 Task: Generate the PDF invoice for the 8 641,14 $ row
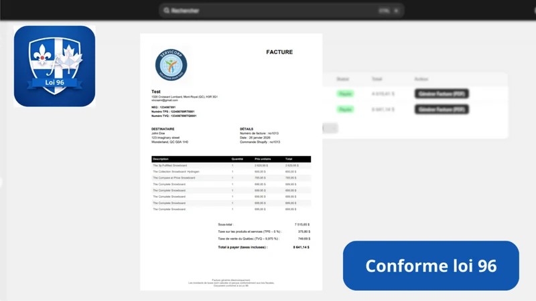(442, 109)
